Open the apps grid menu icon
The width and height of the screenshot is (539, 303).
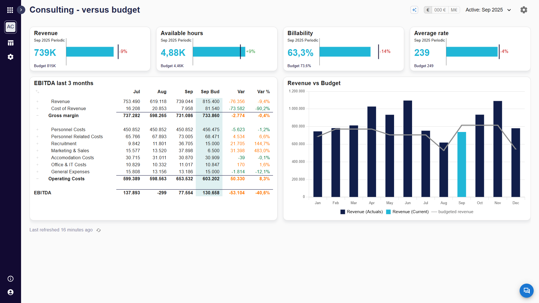point(10,10)
